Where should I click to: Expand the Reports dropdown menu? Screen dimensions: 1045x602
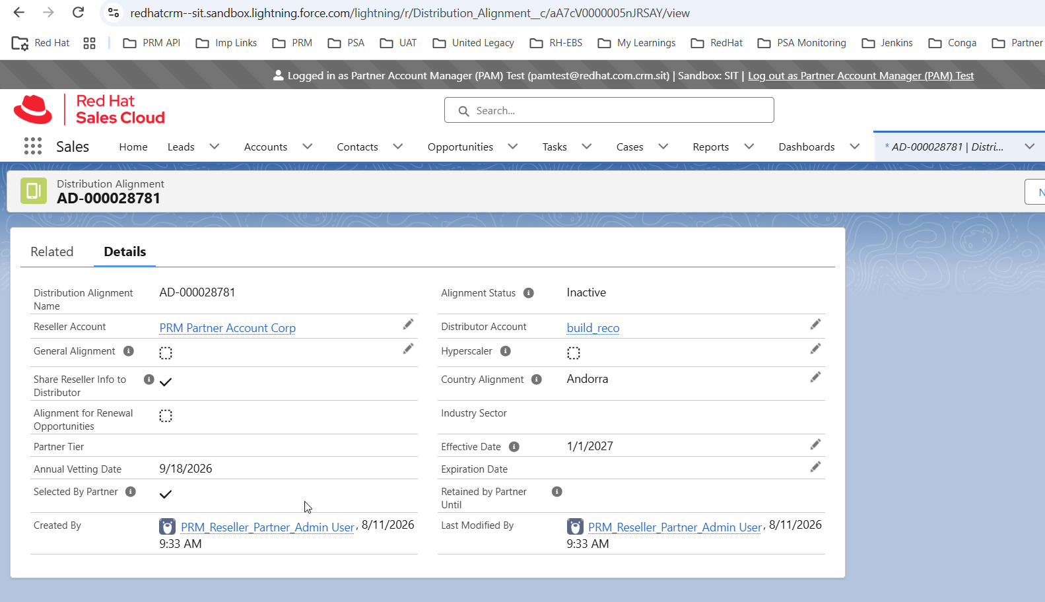point(749,147)
